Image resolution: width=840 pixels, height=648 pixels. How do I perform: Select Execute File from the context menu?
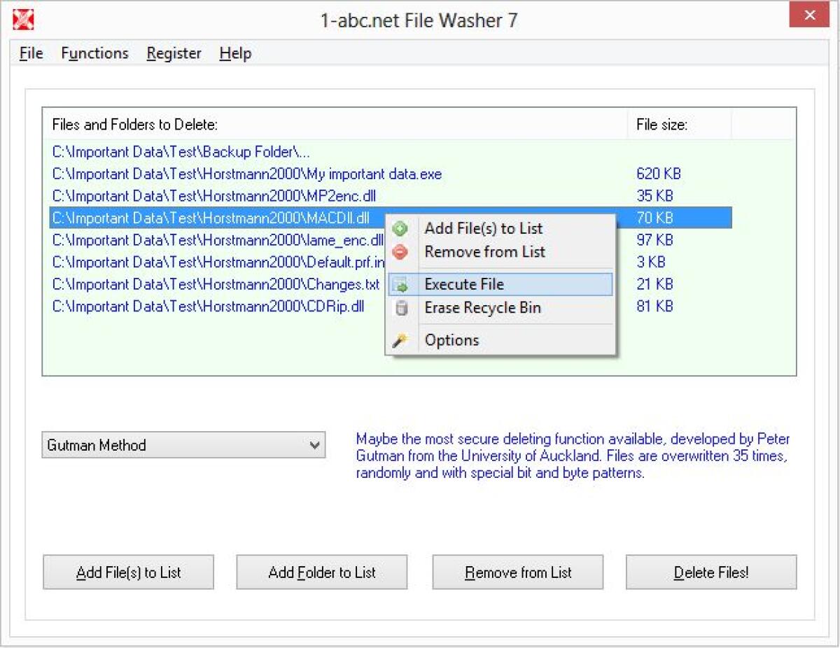(463, 284)
